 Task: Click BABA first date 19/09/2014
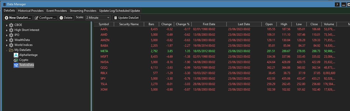pyautogui.click(x=204, y=46)
